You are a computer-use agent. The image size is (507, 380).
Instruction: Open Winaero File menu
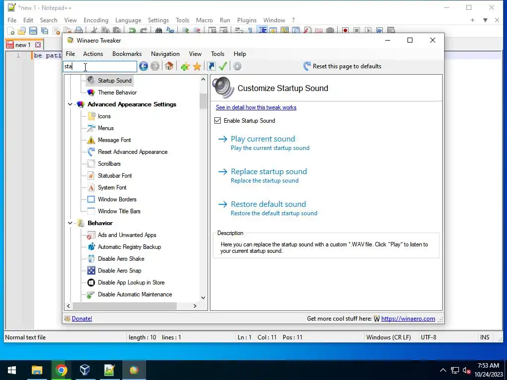pos(70,54)
